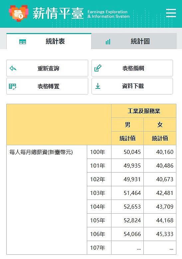Screen dimensions: 182x259
Task: Click the 工業及服務業 column header
Action: (144, 111)
